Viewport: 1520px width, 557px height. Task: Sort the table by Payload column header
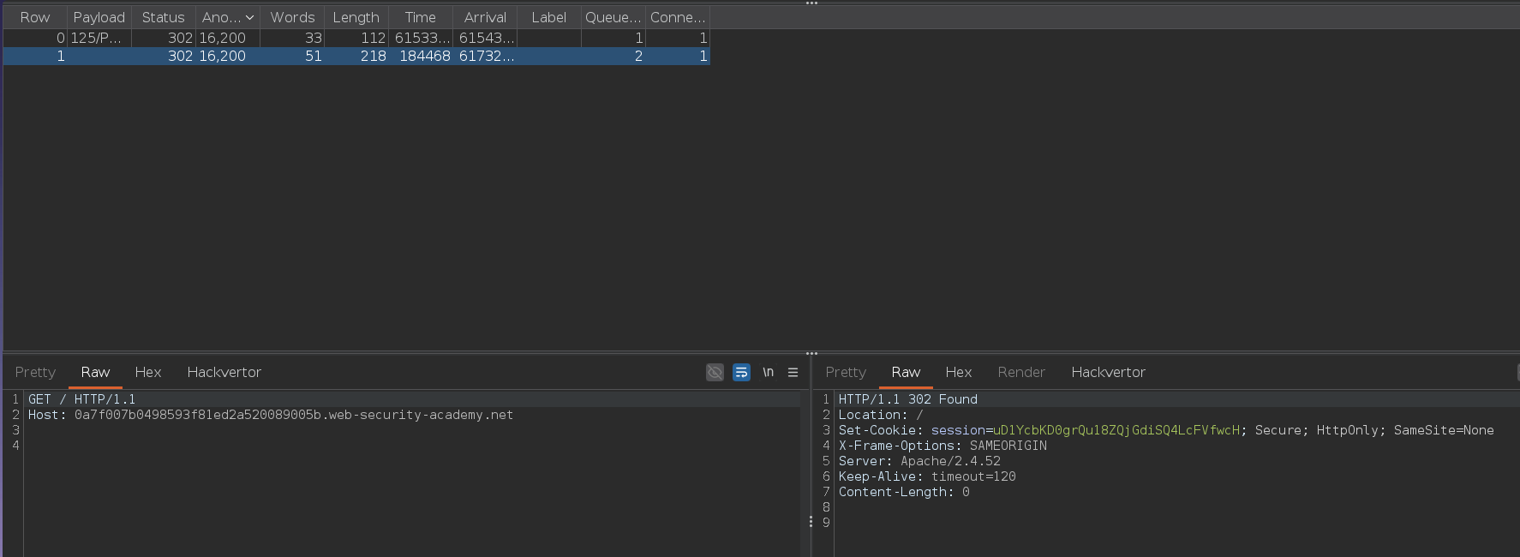tap(99, 17)
